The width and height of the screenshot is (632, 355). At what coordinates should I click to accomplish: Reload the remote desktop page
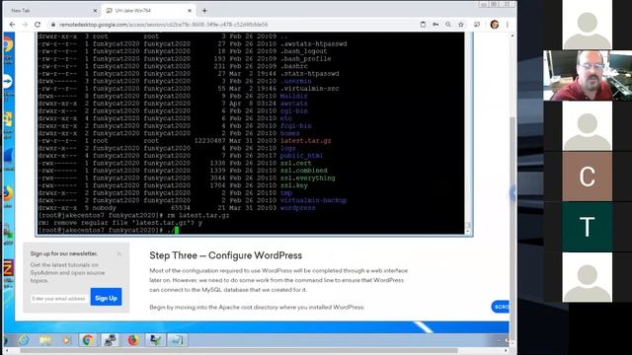(38, 25)
